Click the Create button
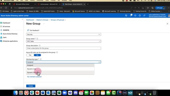 tap(31, 86)
